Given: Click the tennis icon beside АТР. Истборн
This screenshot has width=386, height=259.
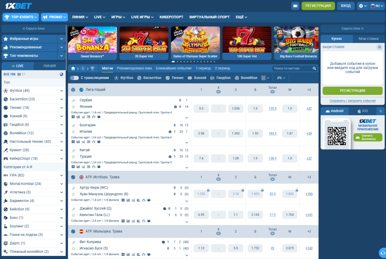Looking at the screenshot, I should [73, 177].
